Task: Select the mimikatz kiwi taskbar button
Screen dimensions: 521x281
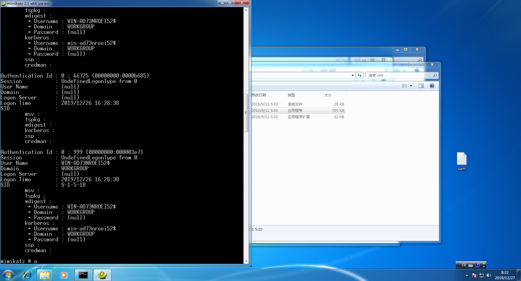Action: (102, 275)
